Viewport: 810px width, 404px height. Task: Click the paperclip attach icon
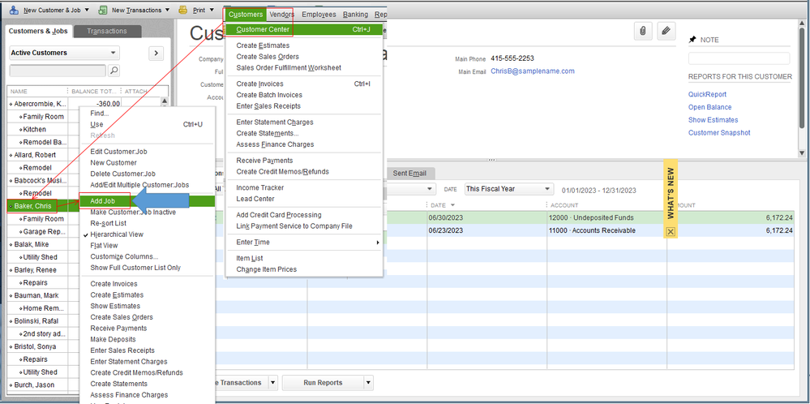[643, 31]
